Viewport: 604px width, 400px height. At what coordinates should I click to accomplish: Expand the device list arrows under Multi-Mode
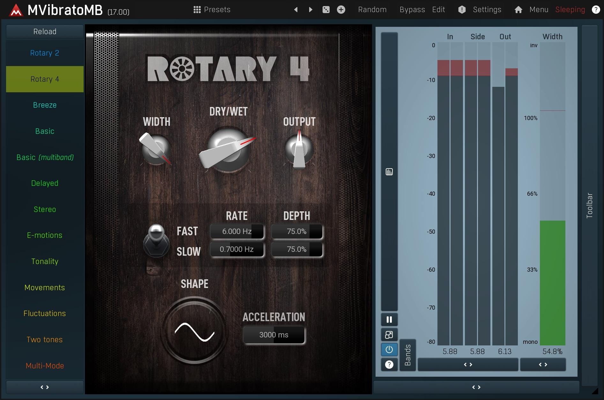tap(45, 387)
